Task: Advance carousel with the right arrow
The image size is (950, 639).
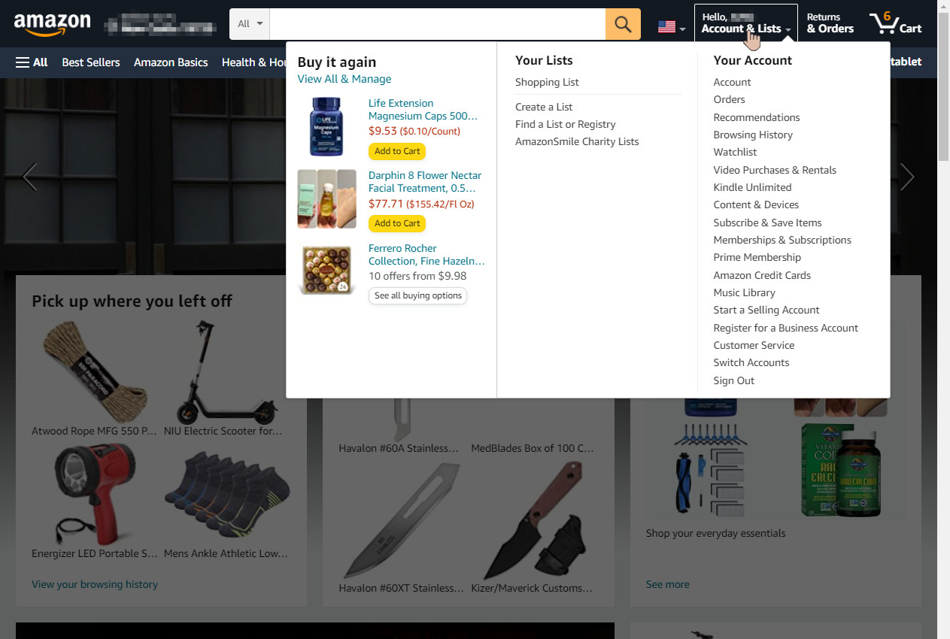Action: click(x=907, y=177)
